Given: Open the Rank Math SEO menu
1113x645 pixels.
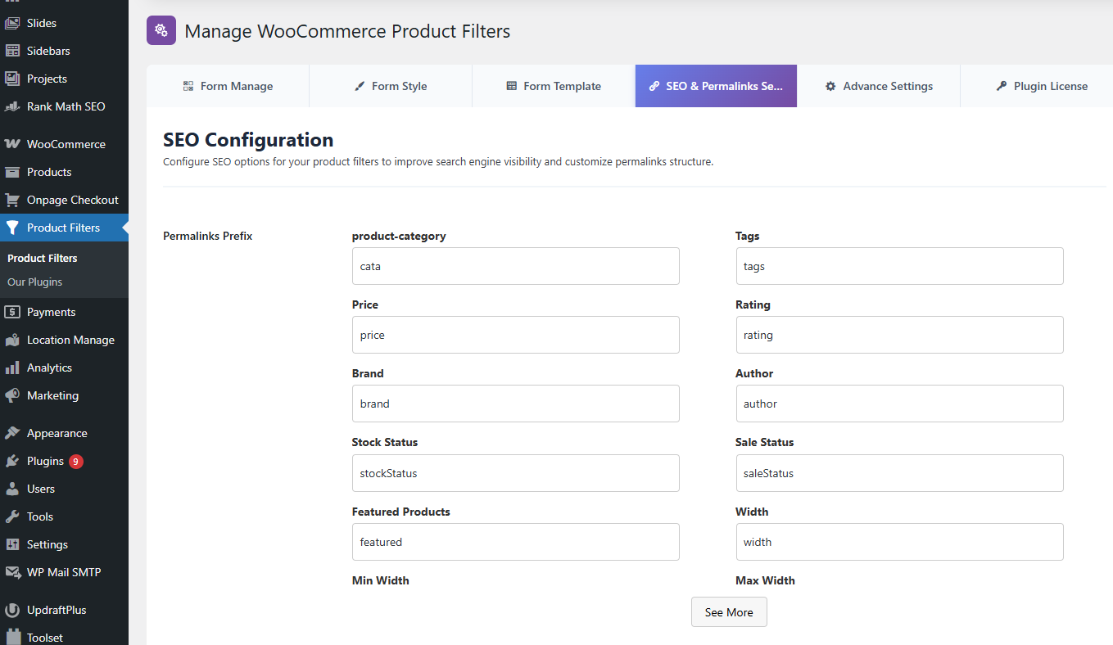Looking at the screenshot, I should coord(64,106).
